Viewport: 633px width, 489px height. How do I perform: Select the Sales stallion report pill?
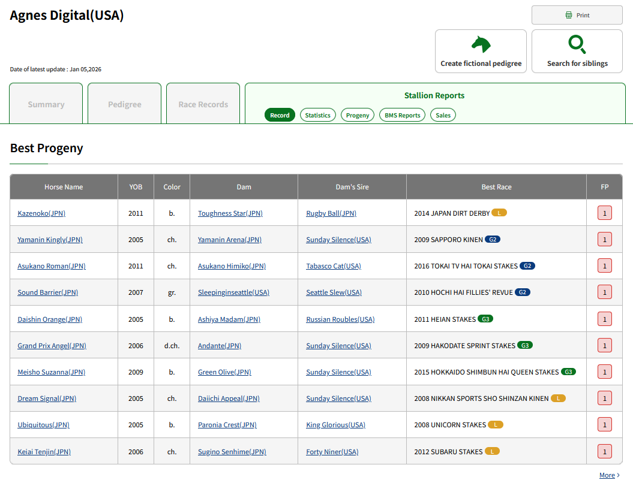point(443,115)
